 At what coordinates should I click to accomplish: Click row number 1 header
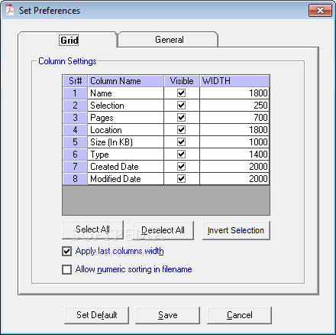pos(75,93)
